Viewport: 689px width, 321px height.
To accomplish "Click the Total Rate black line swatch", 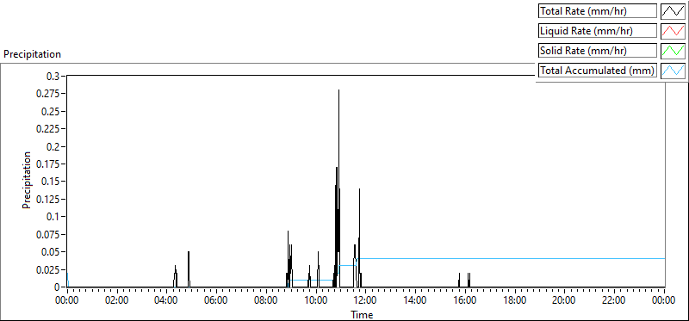I will (x=673, y=11).
